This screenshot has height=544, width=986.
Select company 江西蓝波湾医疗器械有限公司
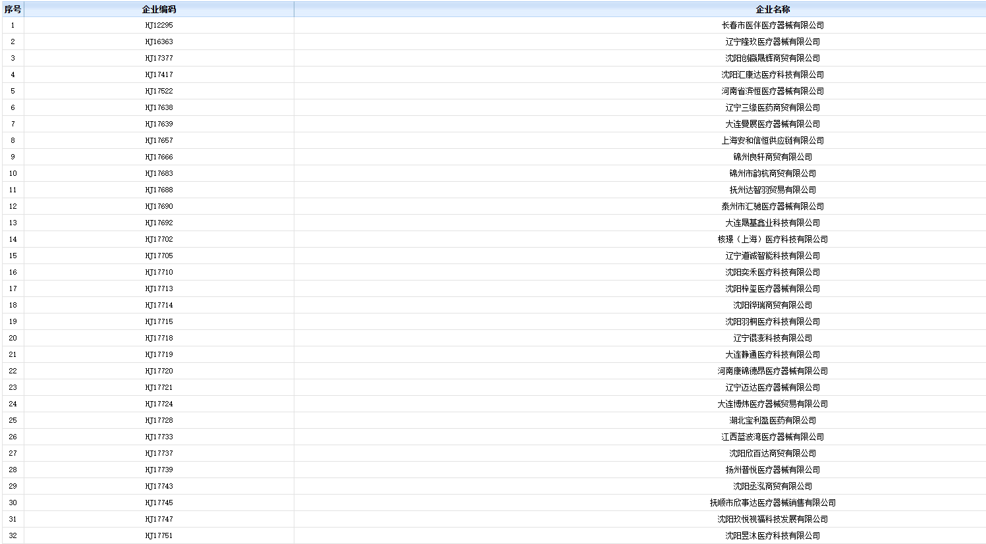[x=773, y=437]
